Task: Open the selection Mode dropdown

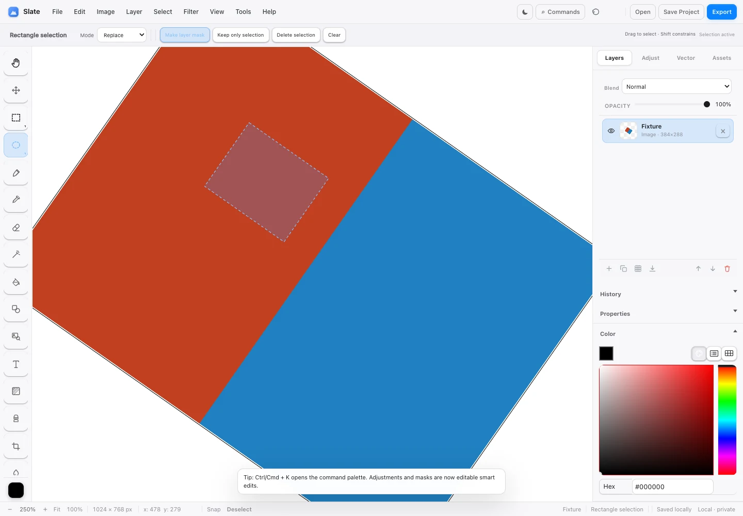Action: pos(122,35)
